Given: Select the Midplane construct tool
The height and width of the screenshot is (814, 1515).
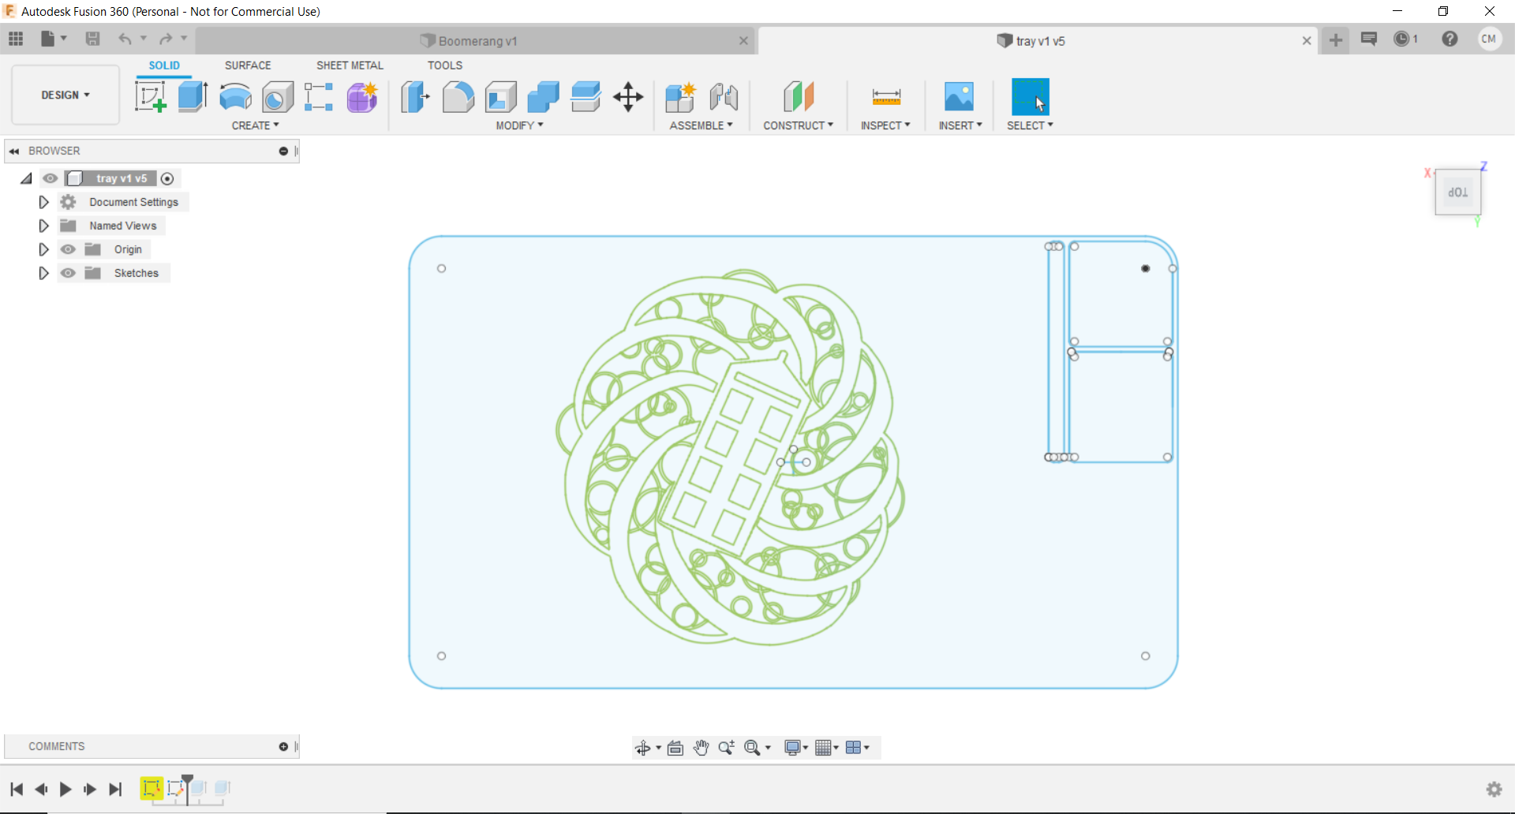Looking at the screenshot, I should 799,97.
